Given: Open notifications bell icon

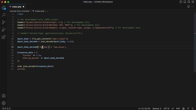Looking at the screenshot, I should click(193, 108).
